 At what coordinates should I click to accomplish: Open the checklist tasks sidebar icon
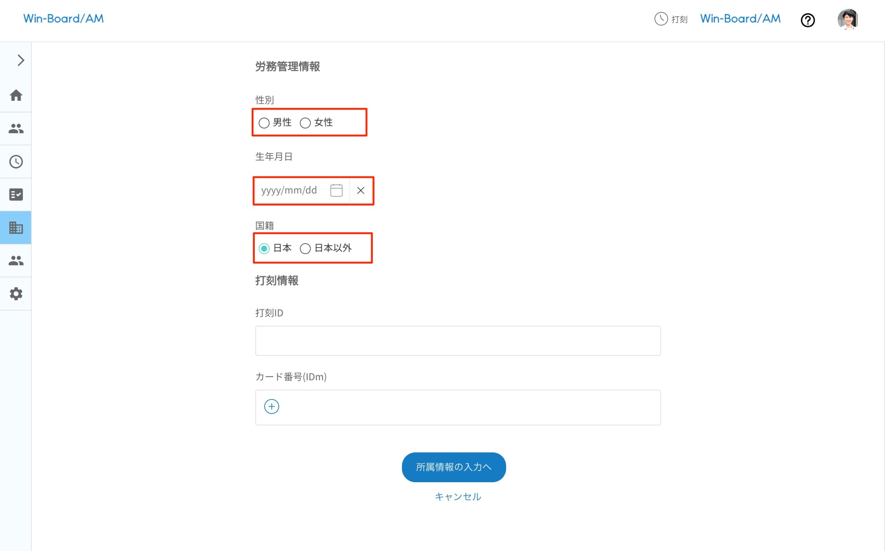(x=16, y=194)
